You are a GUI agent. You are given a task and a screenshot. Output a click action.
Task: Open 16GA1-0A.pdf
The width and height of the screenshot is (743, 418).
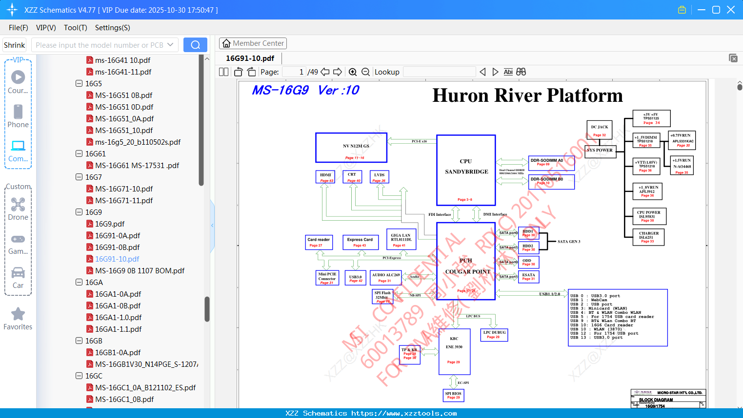click(x=118, y=294)
